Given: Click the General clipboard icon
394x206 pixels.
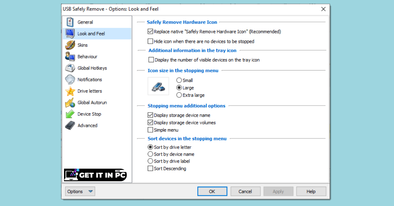Looking at the screenshot, I should click(x=70, y=22).
